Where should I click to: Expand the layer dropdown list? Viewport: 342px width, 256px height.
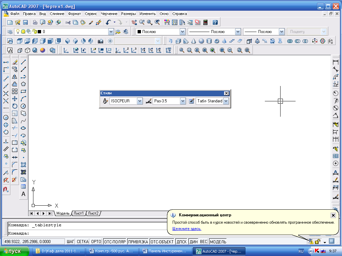(x=111, y=32)
